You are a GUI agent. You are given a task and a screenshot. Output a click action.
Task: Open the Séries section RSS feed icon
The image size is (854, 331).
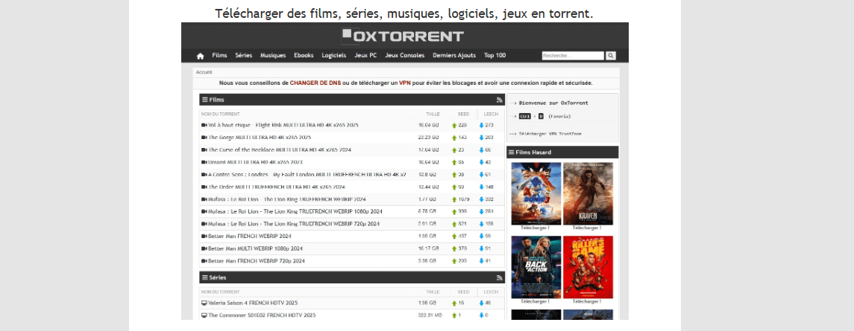pyautogui.click(x=499, y=277)
